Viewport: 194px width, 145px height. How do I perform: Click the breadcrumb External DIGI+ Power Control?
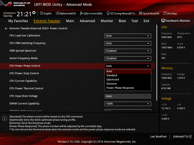[49, 28]
